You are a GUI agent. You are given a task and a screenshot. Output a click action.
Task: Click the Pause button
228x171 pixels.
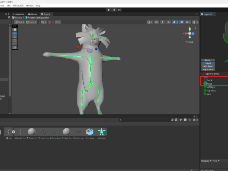point(114,10)
